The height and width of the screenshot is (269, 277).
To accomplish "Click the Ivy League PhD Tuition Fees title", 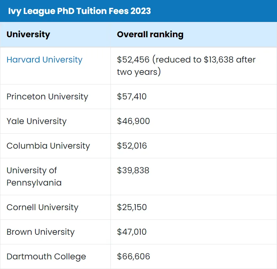I will 80,11.
